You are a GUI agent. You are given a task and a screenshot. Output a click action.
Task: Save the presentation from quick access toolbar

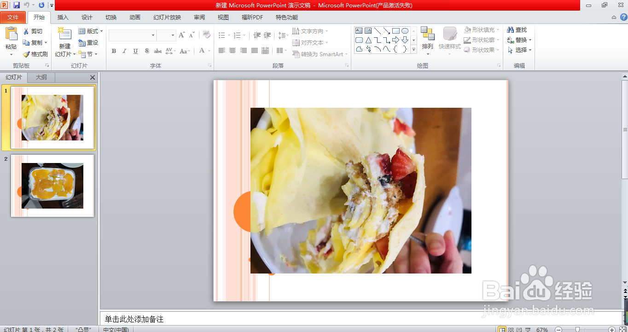pyautogui.click(x=17, y=5)
